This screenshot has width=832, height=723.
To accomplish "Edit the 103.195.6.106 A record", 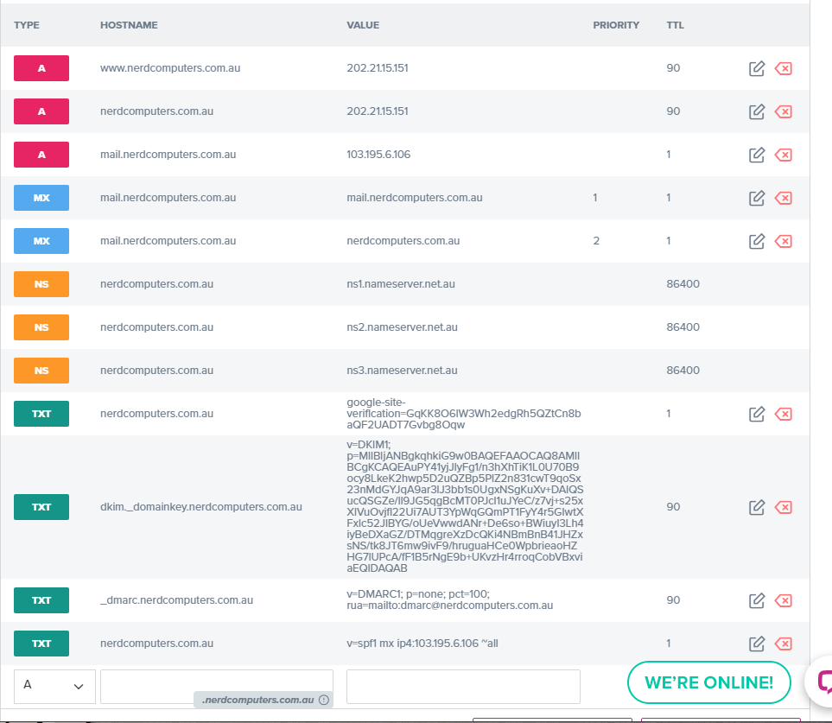I will point(757,155).
